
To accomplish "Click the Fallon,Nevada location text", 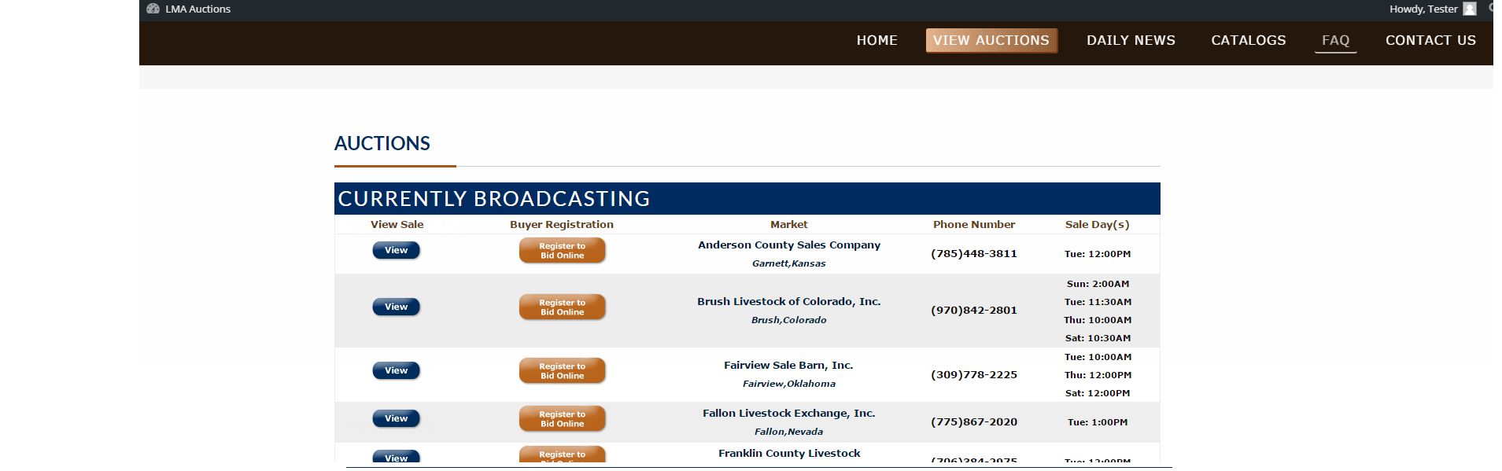I will click(788, 432).
